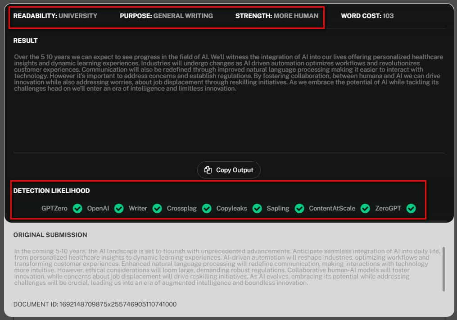Screen dimensions: 457x320
Task: Click the ZeroGPT green checkmark
Action: (411, 208)
